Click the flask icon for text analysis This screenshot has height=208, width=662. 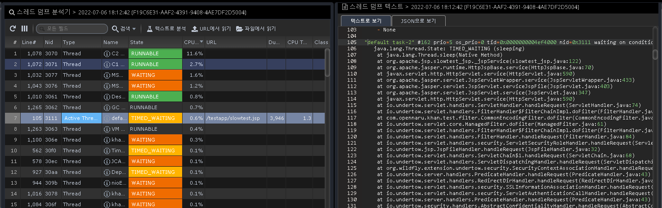coord(150,29)
